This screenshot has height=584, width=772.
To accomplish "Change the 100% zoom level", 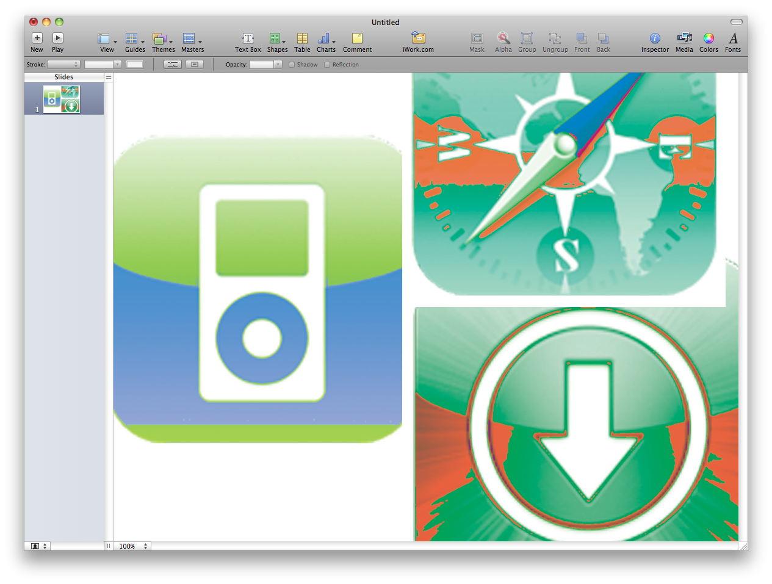I will coord(133,546).
